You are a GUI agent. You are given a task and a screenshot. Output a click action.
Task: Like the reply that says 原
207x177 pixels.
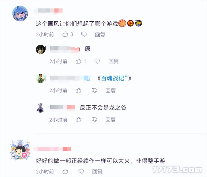78,61
